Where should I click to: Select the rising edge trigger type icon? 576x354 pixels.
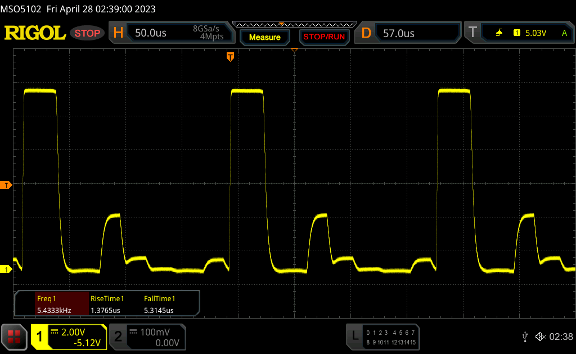click(499, 33)
